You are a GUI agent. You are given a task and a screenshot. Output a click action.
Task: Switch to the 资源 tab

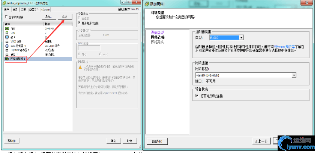click(24, 10)
